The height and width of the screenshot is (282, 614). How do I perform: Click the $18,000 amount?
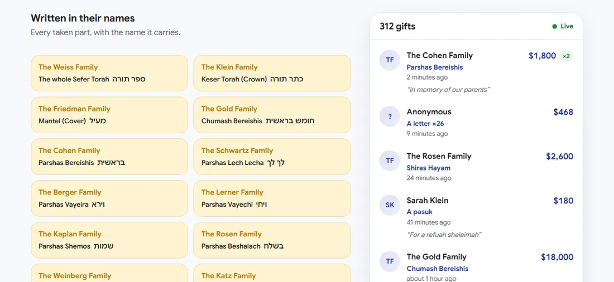(x=557, y=257)
